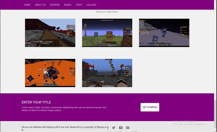This screenshot has height=132, width=217.
Task: Click the Mojang AB disclaimer text
Action: coord(64,128)
